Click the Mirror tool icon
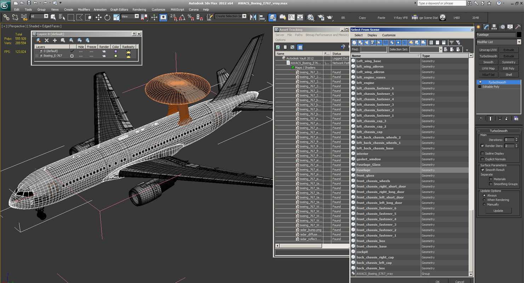524x283 pixels. click(x=253, y=17)
